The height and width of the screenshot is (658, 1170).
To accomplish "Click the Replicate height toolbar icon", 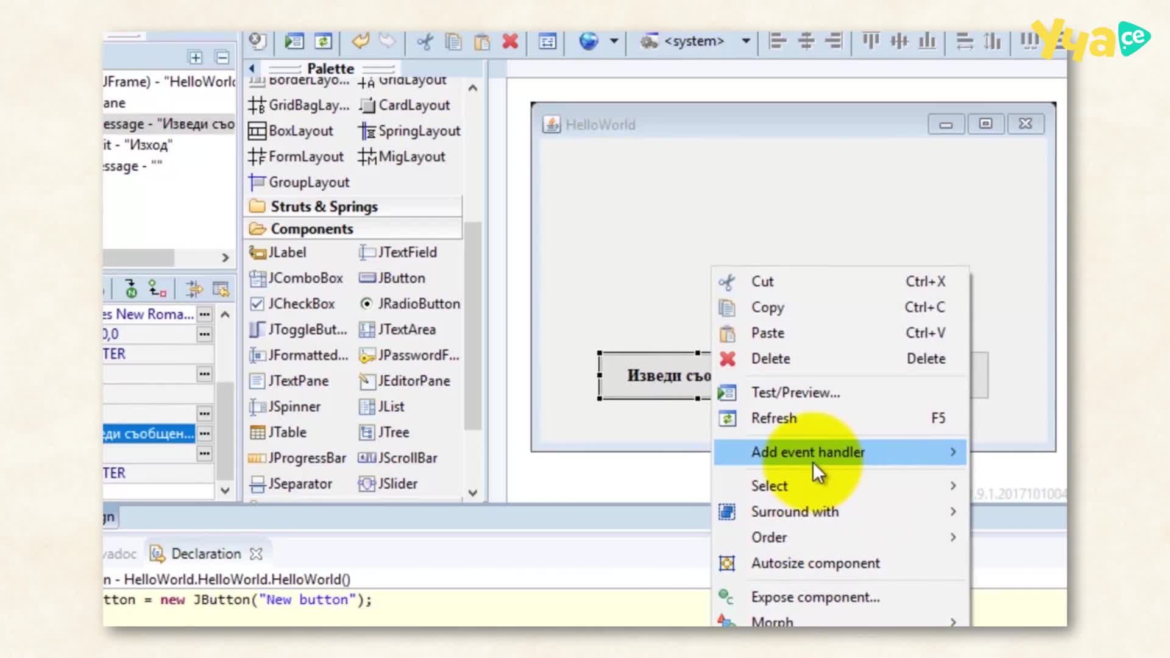I will (x=993, y=41).
